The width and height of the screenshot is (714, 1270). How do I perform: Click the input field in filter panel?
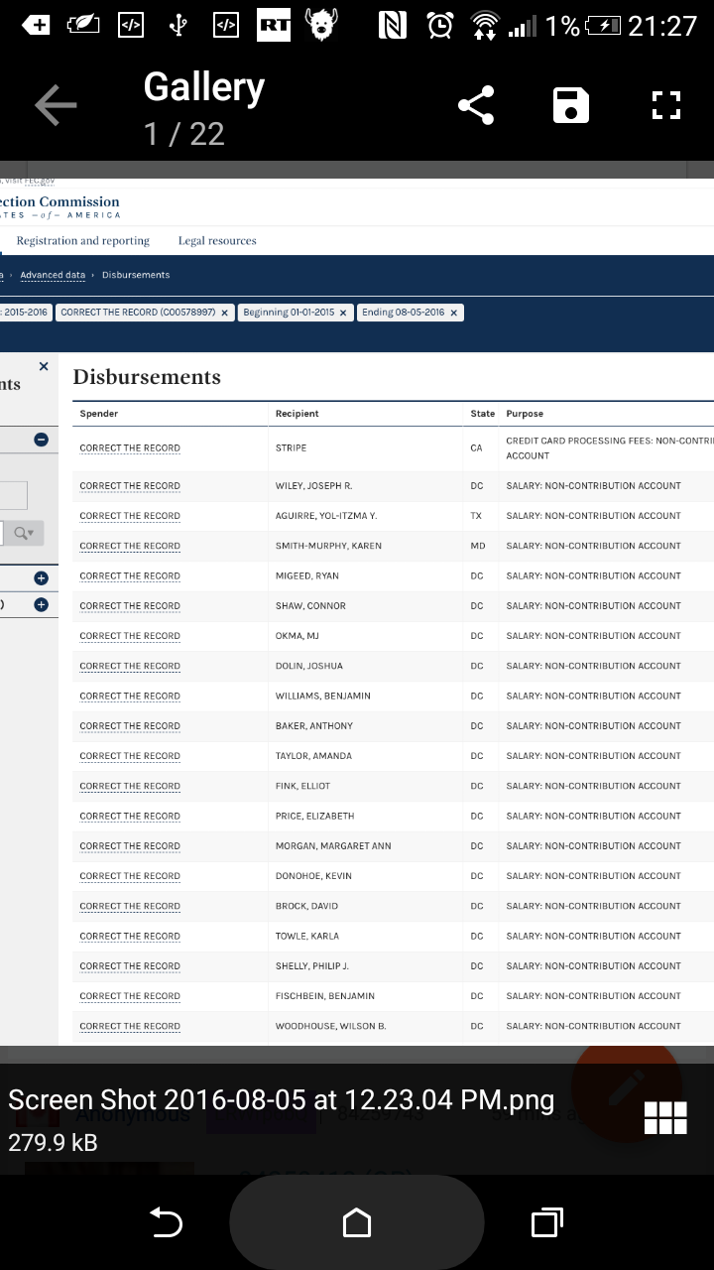(x=13, y=495)
